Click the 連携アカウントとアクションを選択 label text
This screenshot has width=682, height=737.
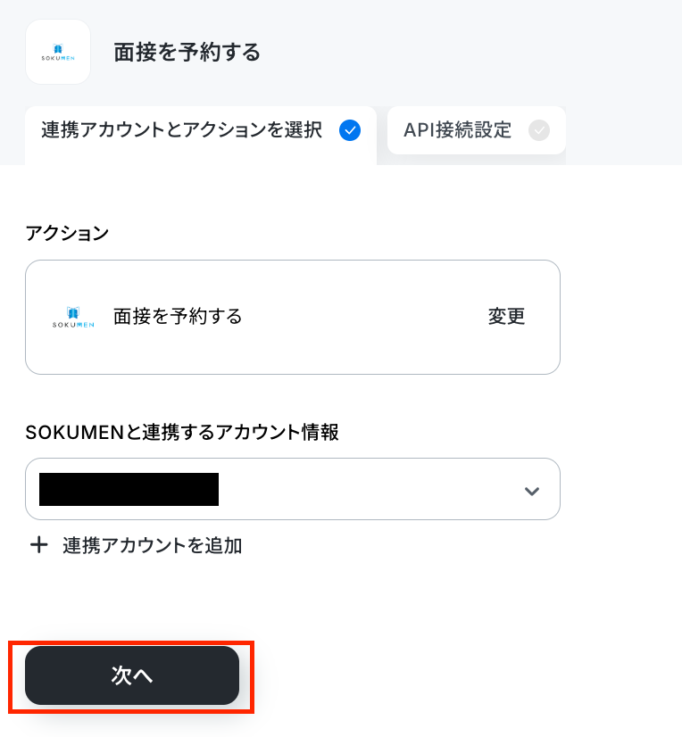click(x=181, y=130)
